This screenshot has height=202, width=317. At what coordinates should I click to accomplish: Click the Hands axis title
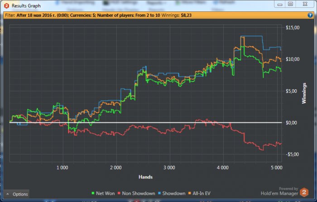pos(145,177)
